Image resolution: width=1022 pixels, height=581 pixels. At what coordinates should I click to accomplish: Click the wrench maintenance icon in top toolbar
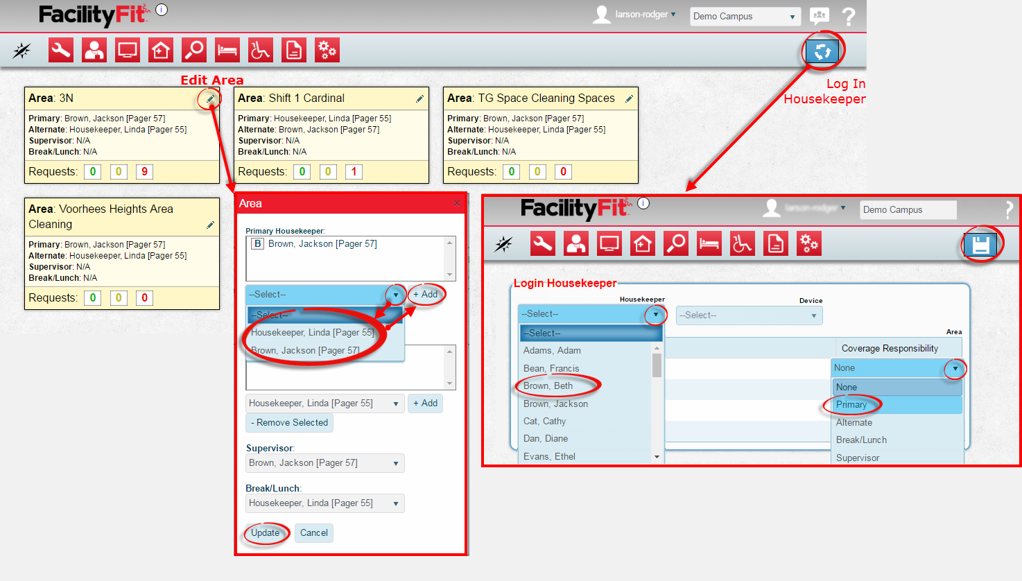pos(61,50)
